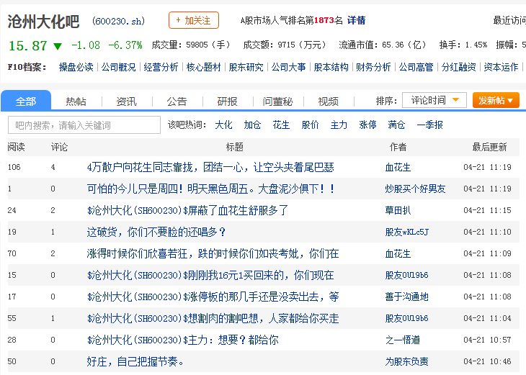Open the 分红融资 F10 link
The height and width of the screenshot is (375, 526).
click(x=458, y=67)
